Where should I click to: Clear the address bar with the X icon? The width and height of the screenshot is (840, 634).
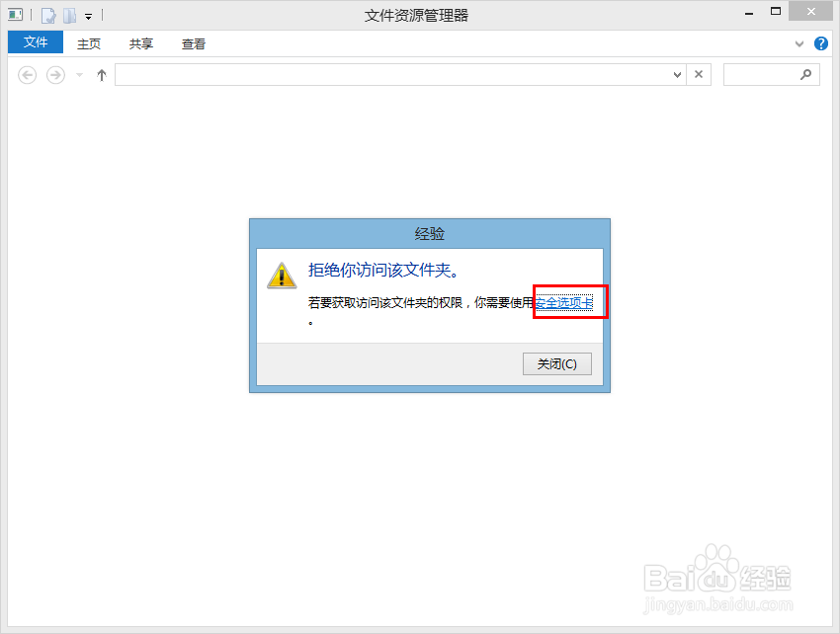coord(699,74)
